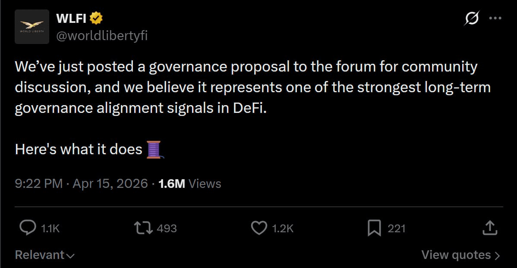Open the WLFI profile avatar
Image resolution: width=517 pixels, height=268 pixels.
[x=32, y=27]
